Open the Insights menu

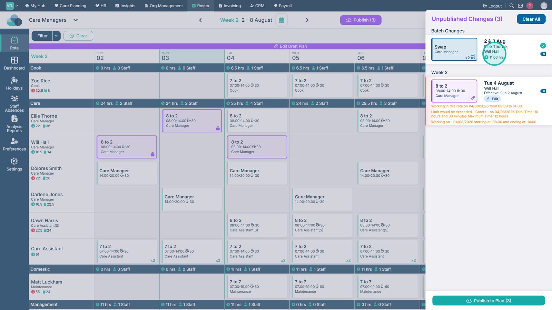pos(125,6)
